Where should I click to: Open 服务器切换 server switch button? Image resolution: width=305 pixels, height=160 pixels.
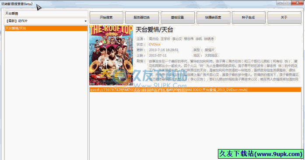coord(142,17)
